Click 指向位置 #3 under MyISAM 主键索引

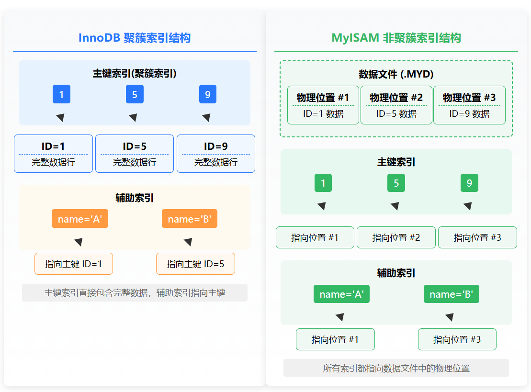pyautogui.click(x=477, y=237)
